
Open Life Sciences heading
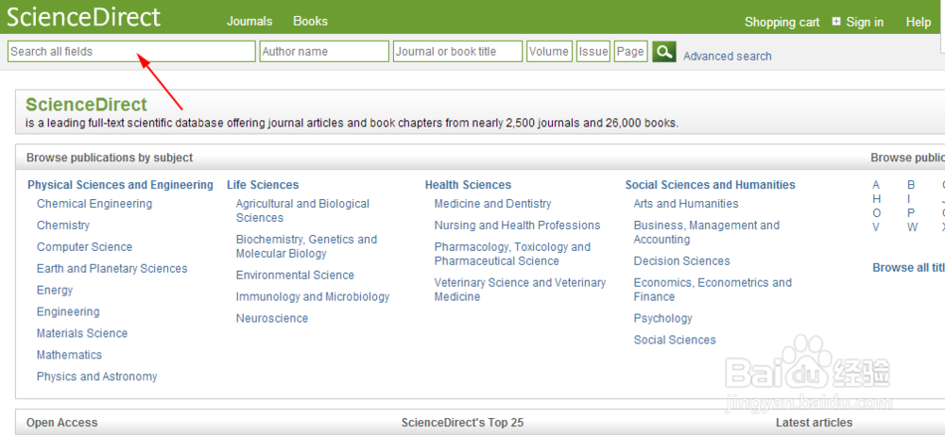[x=263, y=185]
